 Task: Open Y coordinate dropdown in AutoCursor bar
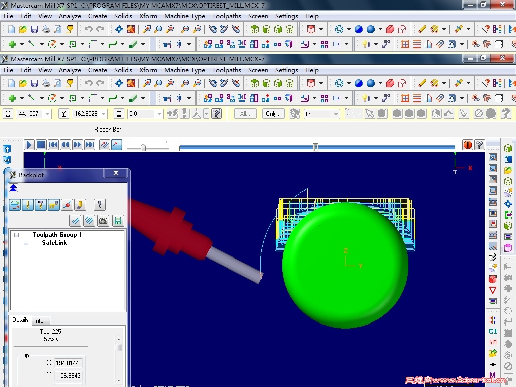(x=104, y=114)
